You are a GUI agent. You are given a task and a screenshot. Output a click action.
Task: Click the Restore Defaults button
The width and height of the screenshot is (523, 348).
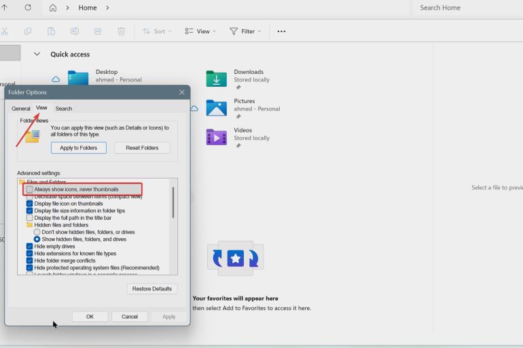pyautogui.click(x=152, y=289)
